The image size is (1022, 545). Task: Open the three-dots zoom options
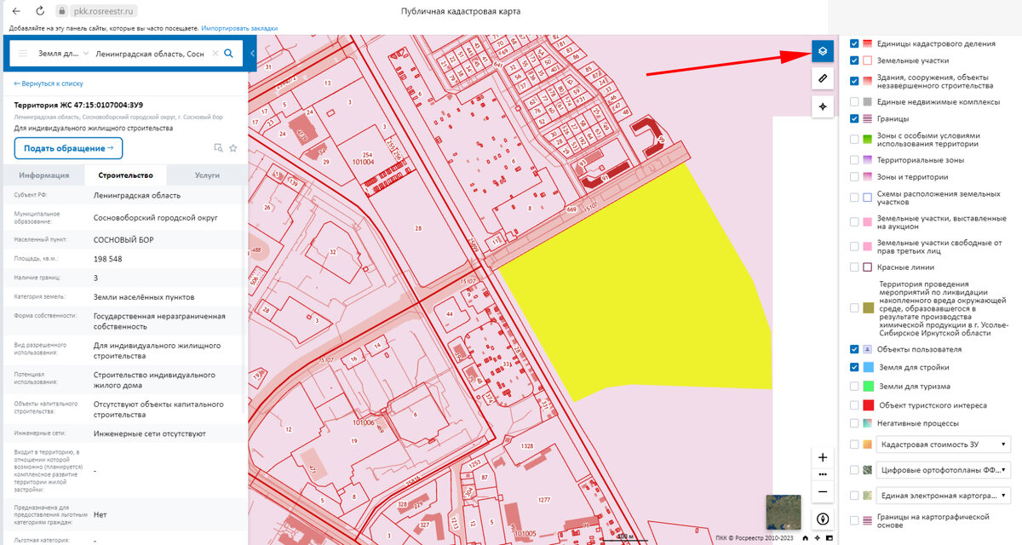pyautogui.click(x=823, y=474)
